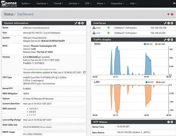Click the Netgate Device ID value
The width and height of the screenshot is (176, 136).
[x=53, y=41]
